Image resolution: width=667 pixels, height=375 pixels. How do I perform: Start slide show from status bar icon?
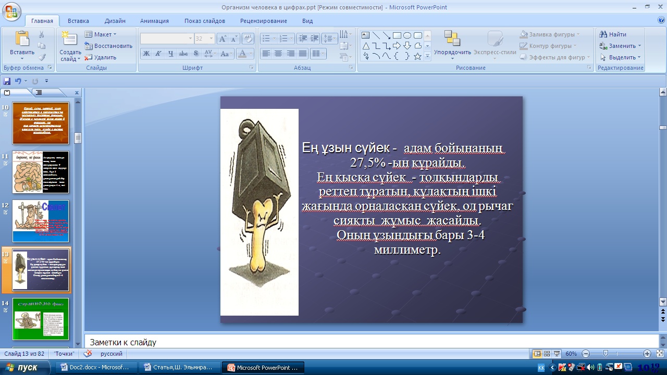click(557, 354)
